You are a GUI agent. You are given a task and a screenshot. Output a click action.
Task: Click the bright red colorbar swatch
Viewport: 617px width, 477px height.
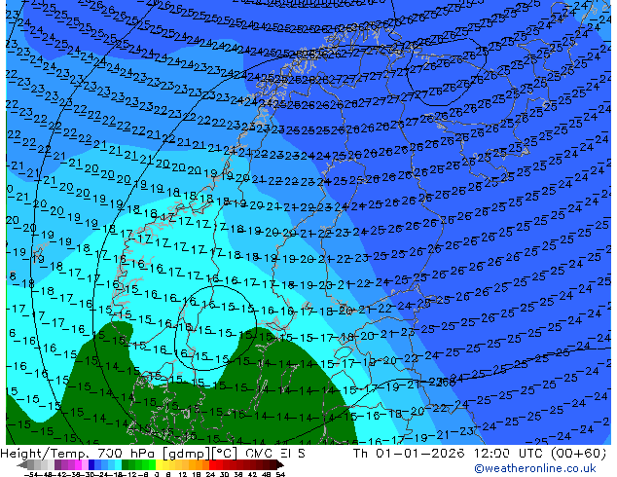coord(212,464)
